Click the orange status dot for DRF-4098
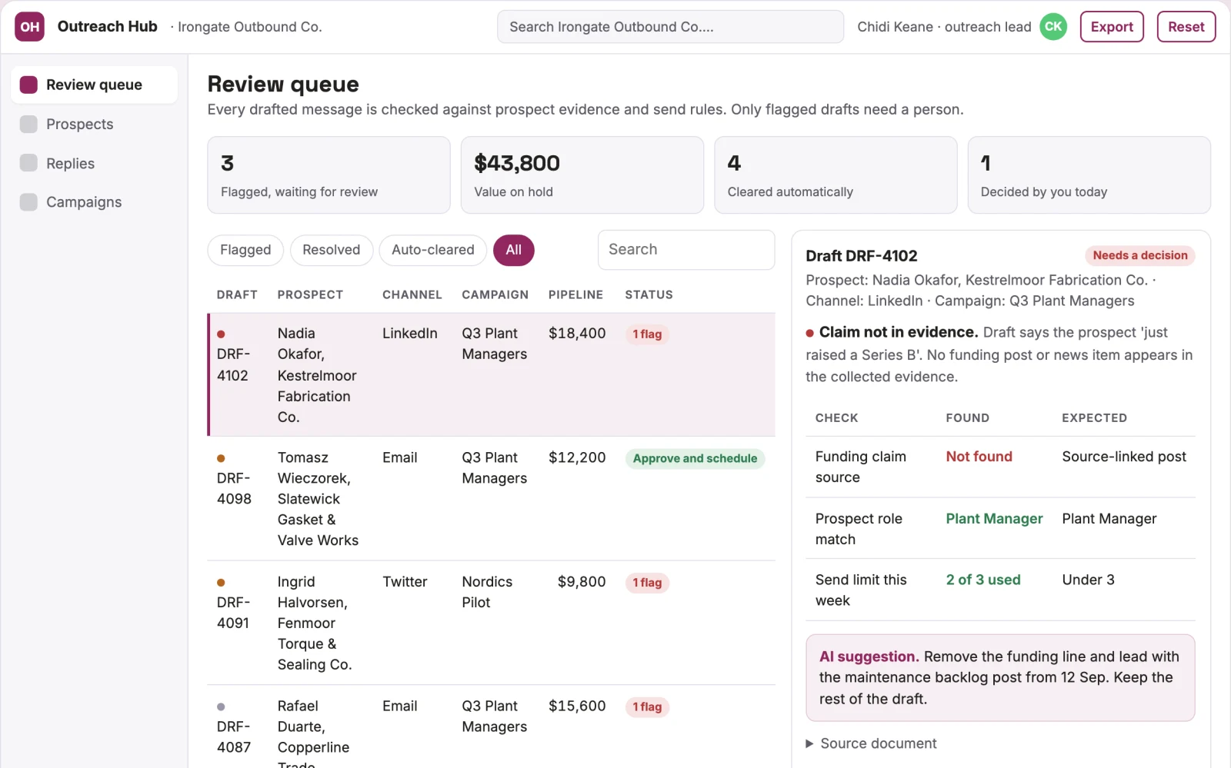Viewport: 1231px width, 768px height. click(221, 458)
